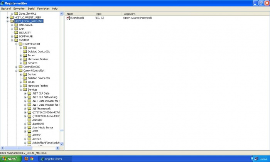
Task: Click the Register-editor taskbar button
Action: point(55,159)
